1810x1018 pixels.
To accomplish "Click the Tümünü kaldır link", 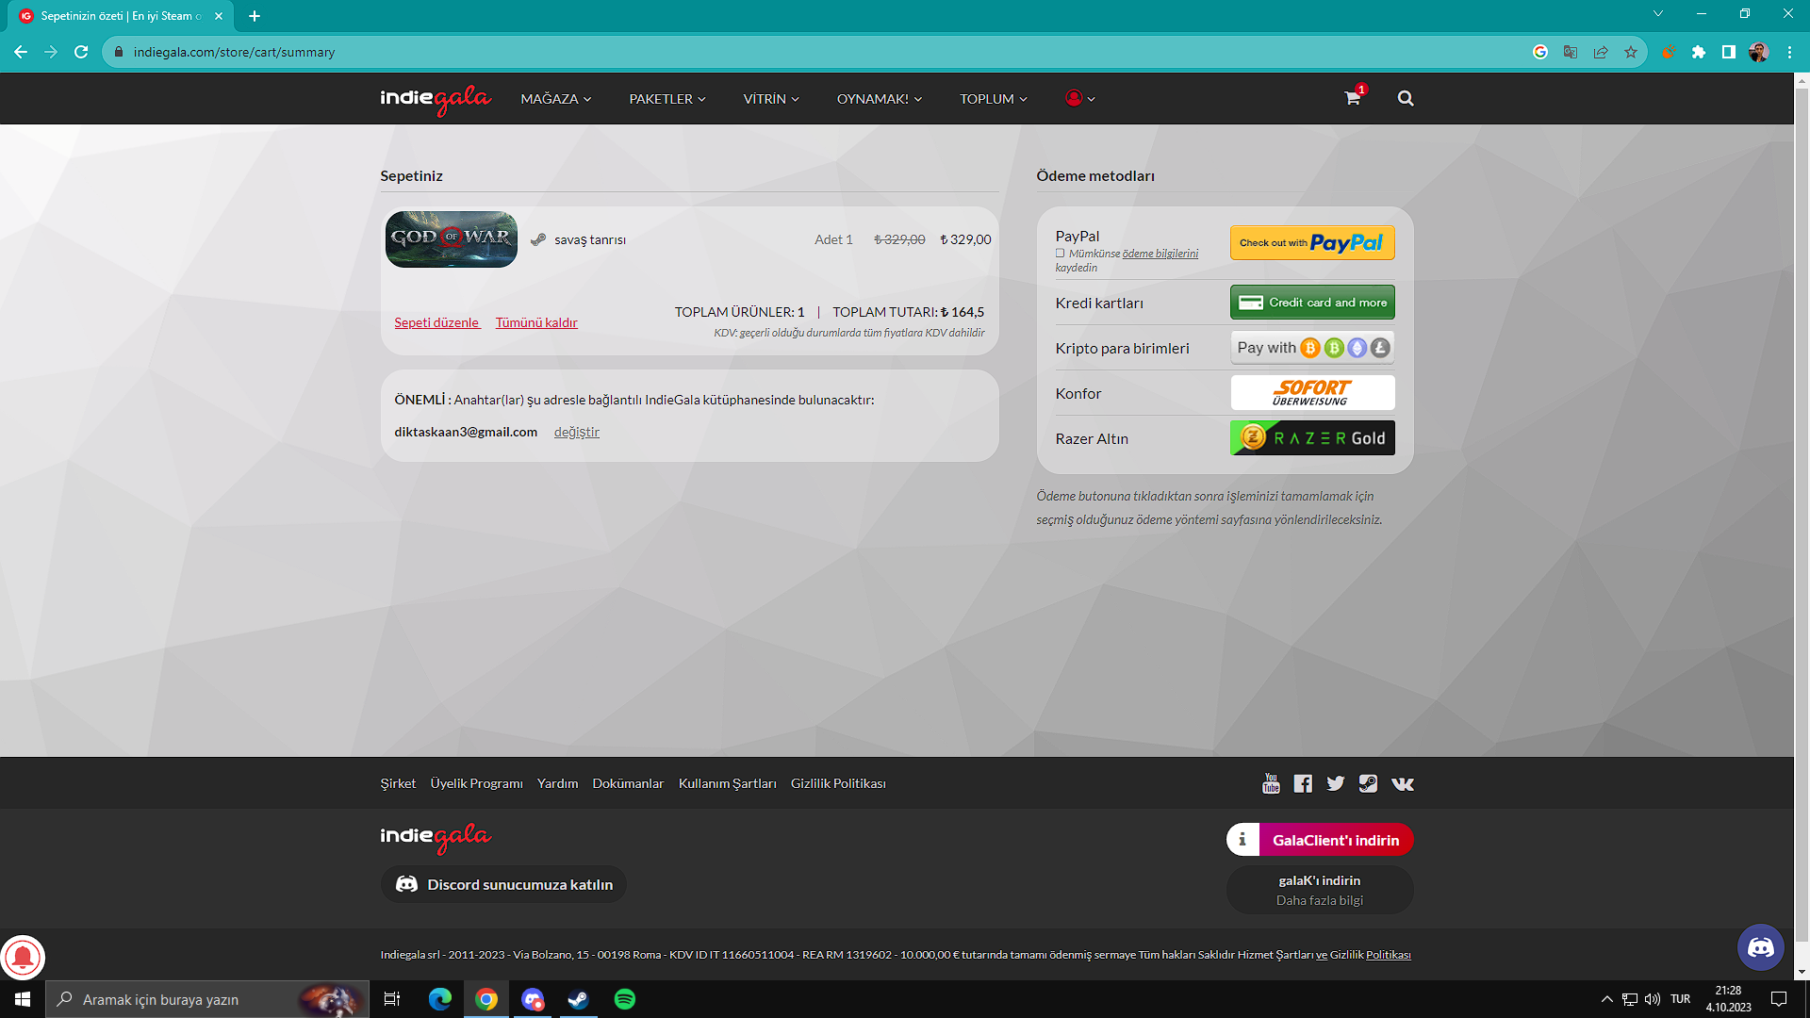I will pos(536,322).
